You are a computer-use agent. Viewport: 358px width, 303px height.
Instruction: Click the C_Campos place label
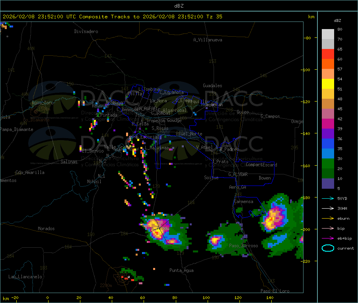coord(270,116)
